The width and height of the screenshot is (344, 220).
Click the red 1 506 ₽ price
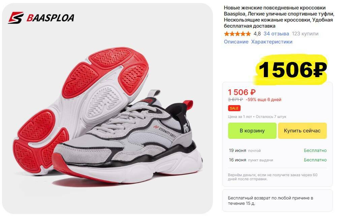click(242, 92)
